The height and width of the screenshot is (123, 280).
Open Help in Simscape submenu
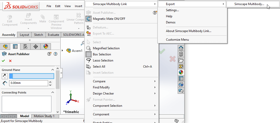(x=169, y=16)
